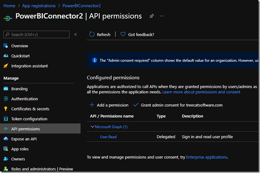
Task: Click the info icon in the banner
Action: coord(95,60)
